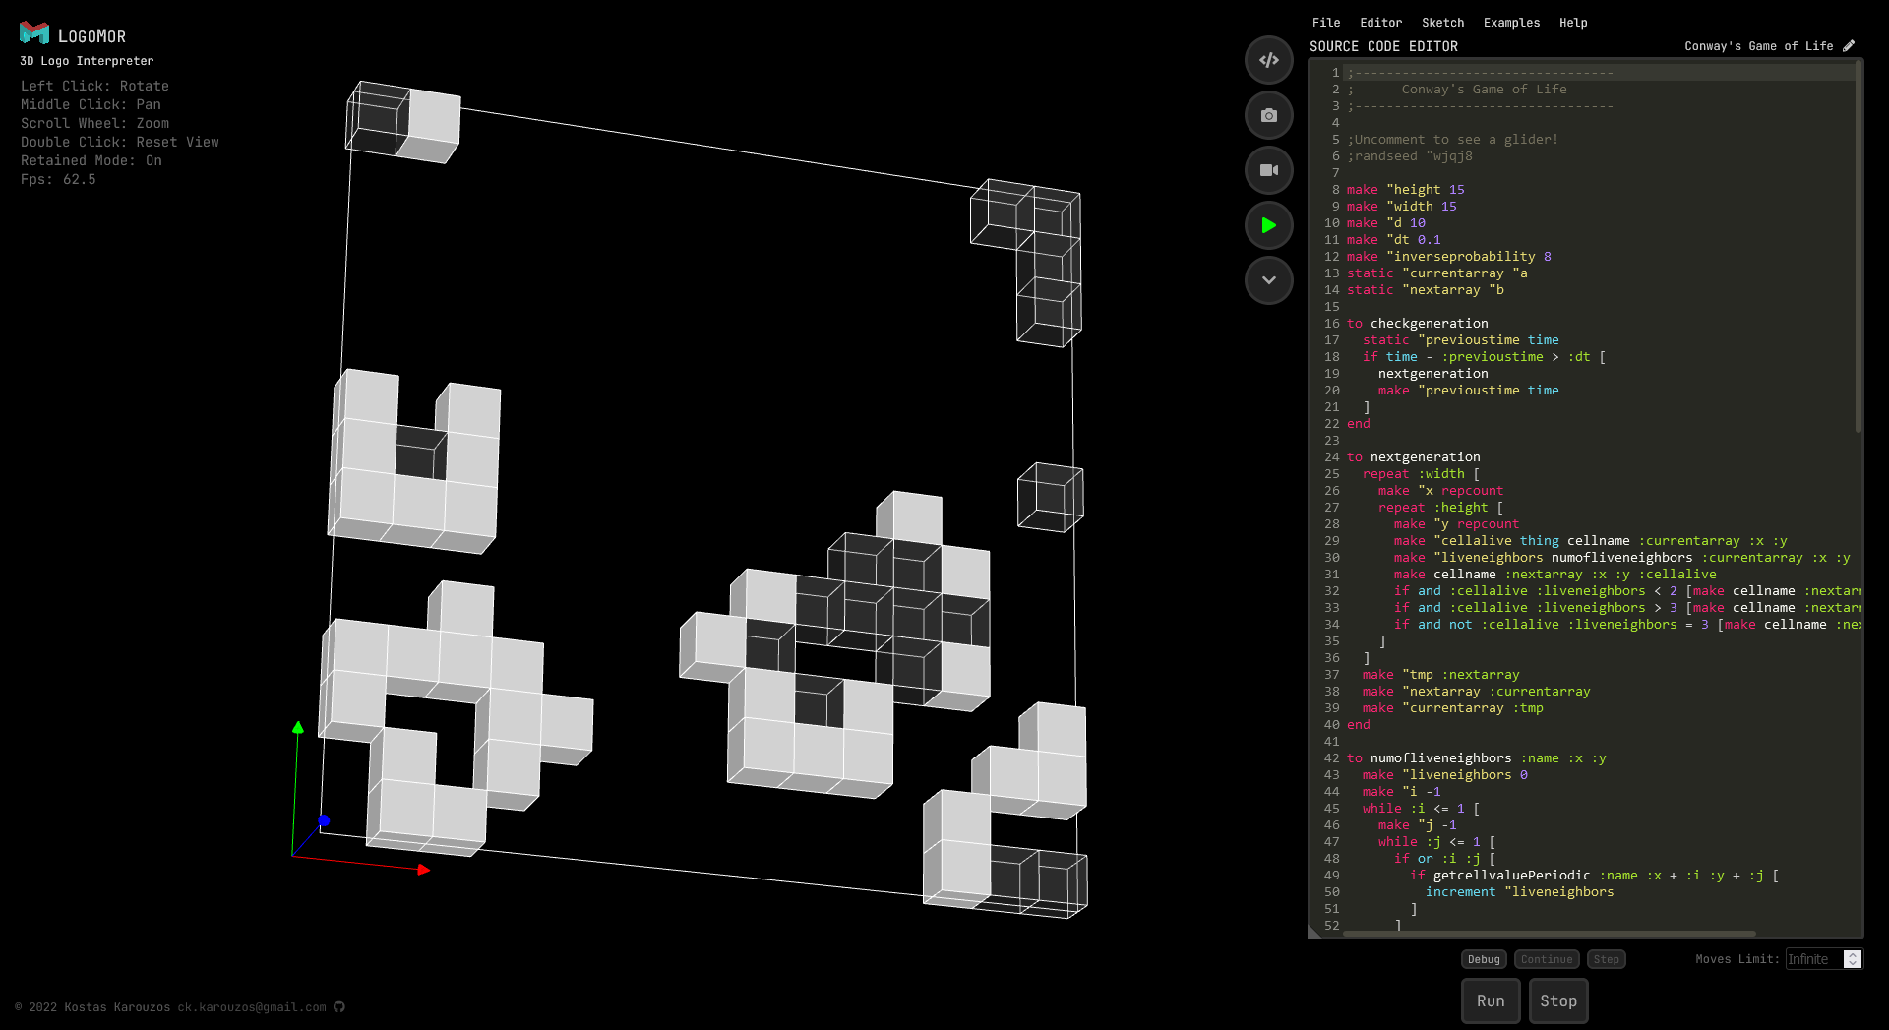This screenshot has height=1030, width=1889.
Task: Open the Sketch menu
Action: [x=1442, y=22]
